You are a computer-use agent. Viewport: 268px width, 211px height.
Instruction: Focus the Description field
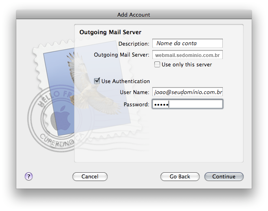187,43
